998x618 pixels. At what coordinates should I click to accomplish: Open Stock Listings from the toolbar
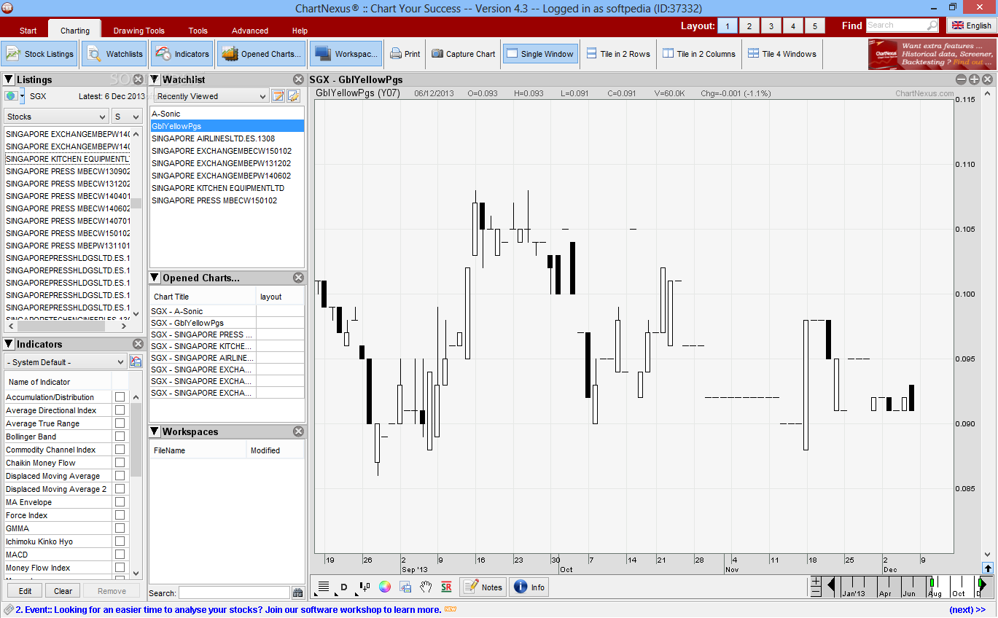39,54
